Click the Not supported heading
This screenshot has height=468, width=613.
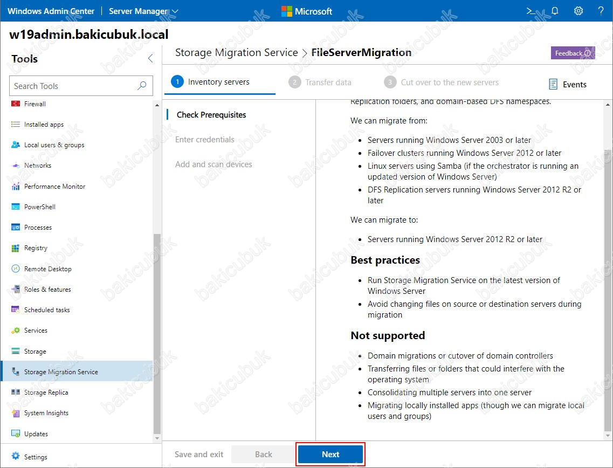[388, 335]
